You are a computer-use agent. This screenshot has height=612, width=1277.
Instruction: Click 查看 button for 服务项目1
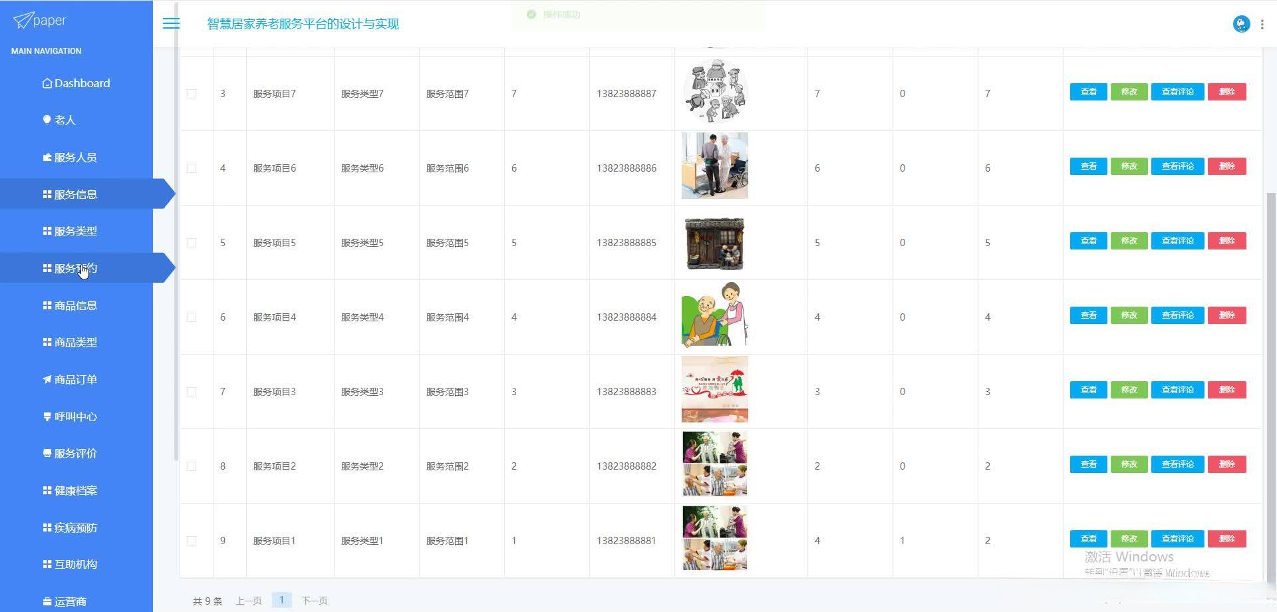coord(1088,539)
